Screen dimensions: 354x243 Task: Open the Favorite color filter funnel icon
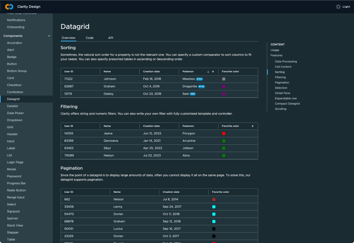[x=252, y=126]
